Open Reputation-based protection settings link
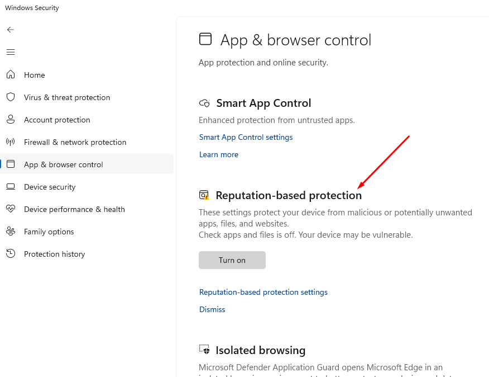489x377 pixels. [x=263, y=292]
